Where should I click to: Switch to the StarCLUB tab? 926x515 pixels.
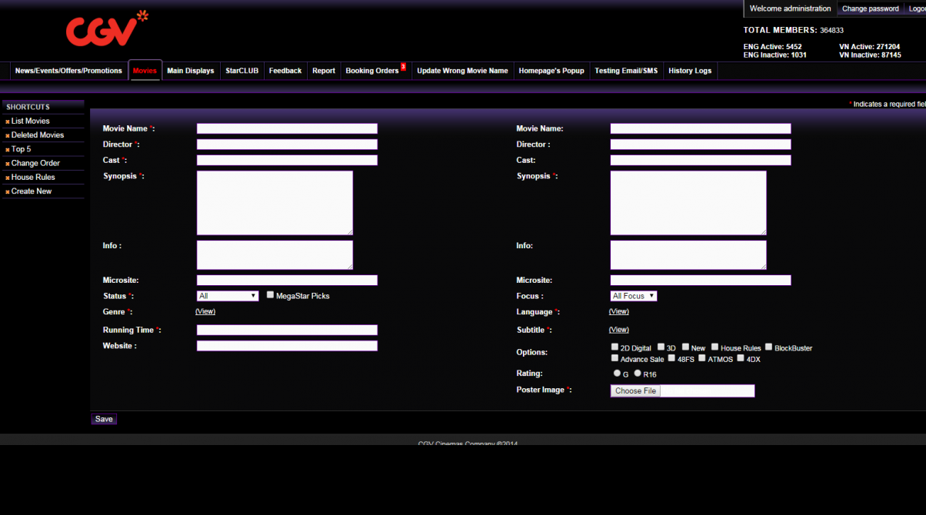241,71
